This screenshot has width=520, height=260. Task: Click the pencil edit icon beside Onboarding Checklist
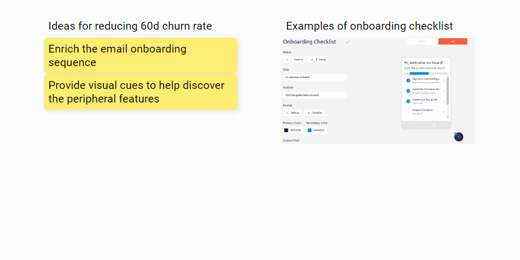click(x=348, y=42)
